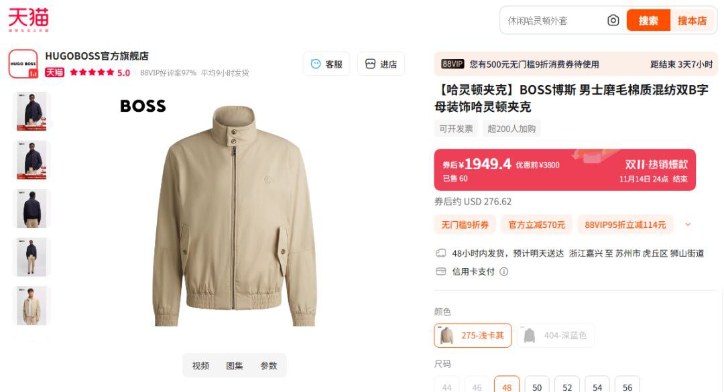The height and width of the screenshot is (392, 724).
Task: Open customer service chat (客服)
Action: click(326, 64)
